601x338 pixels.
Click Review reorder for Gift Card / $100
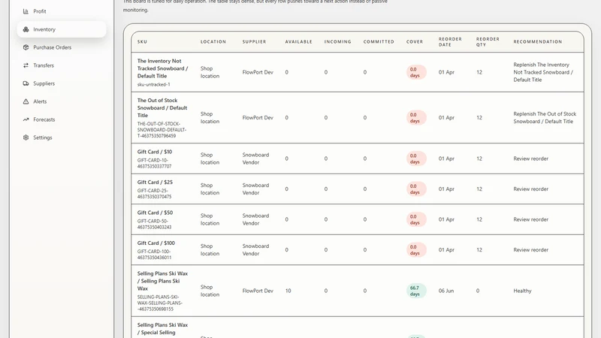(x=531, y=250)
